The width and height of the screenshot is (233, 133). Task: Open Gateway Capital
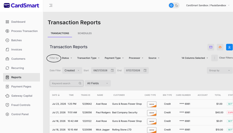point(22,96)
